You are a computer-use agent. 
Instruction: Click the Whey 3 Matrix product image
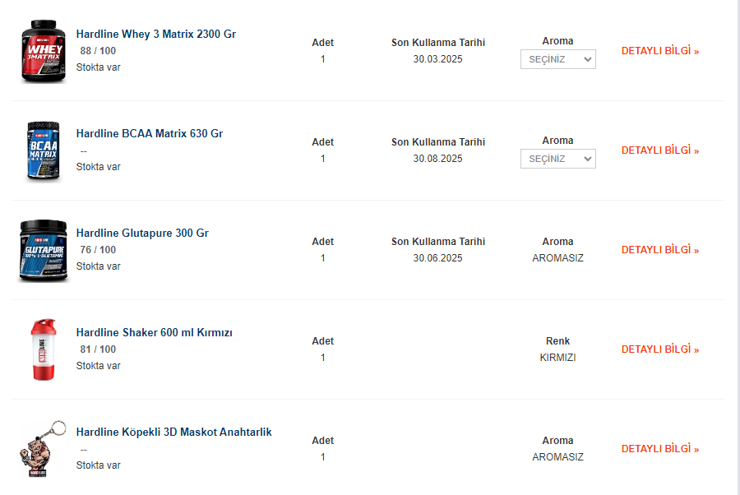43,52
